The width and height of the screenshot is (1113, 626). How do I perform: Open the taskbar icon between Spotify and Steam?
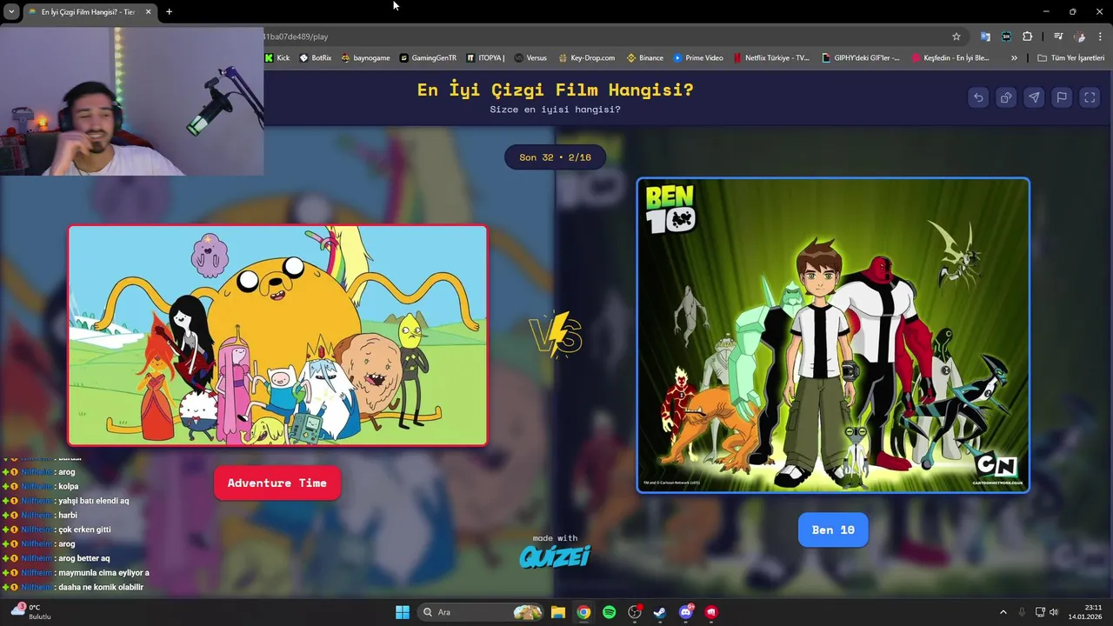coord(635,612)
